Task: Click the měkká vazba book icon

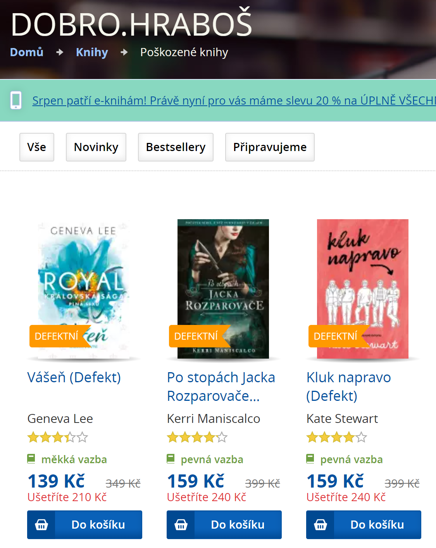Action: click(31, 459)
